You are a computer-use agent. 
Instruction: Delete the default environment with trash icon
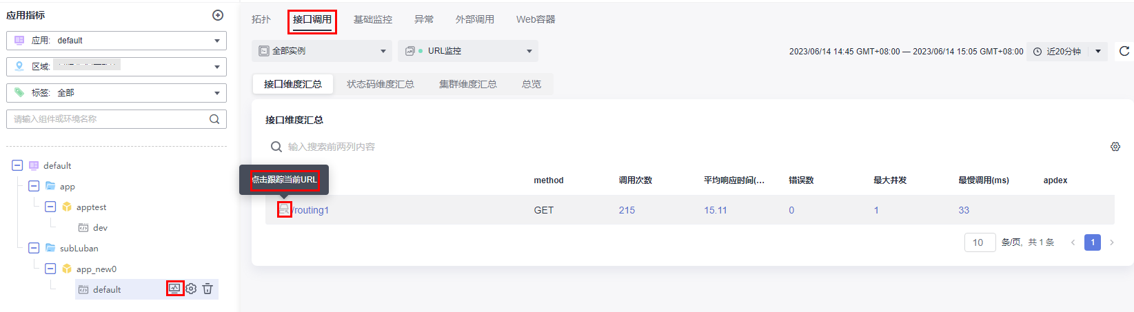207,289
